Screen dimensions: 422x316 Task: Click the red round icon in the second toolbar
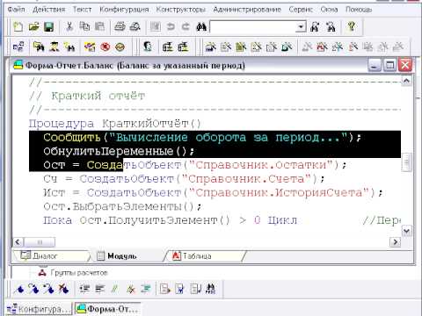pos(105,47)
